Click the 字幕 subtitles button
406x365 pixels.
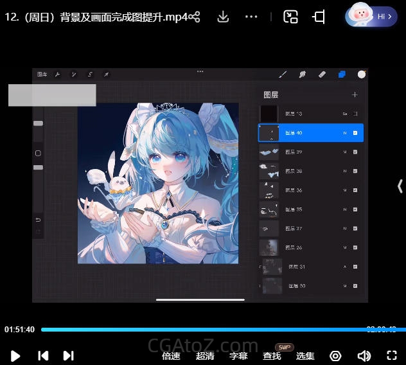(x=238, y=356)
